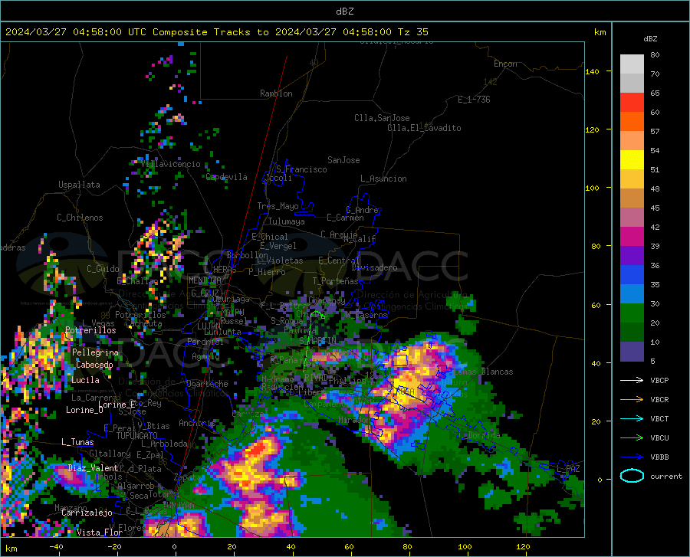Click the 'E_1-736' map label
This screenshot has height=557, width=690.
pyautogui.click(x=474, y=100)
